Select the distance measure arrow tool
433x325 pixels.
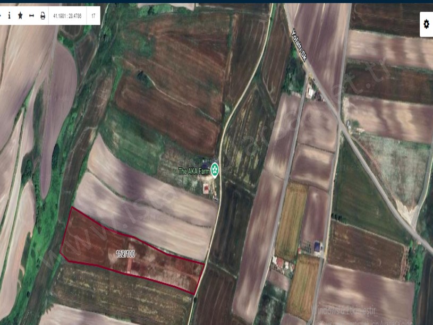pos(31,16)
